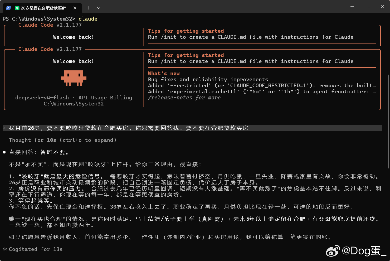Click the 'Cogitated for 13s' status line
Viewport: 390px width, 261px height.
(x=36, y=249)
